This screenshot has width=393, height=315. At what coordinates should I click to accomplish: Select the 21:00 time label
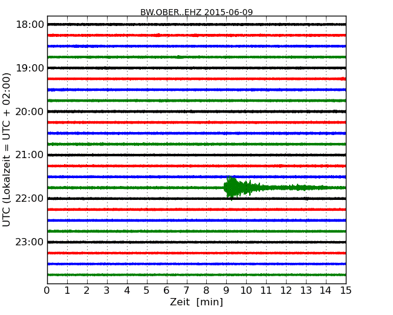pyautogui.click(x=30, y=155)
